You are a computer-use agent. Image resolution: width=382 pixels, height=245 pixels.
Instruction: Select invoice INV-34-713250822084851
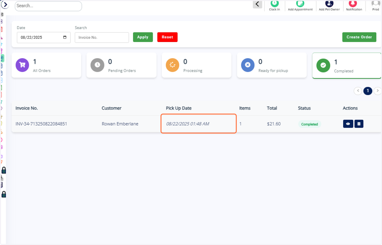point(41,124)
